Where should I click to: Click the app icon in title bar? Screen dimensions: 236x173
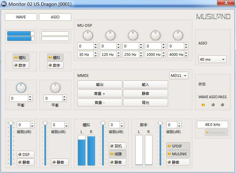4,4
